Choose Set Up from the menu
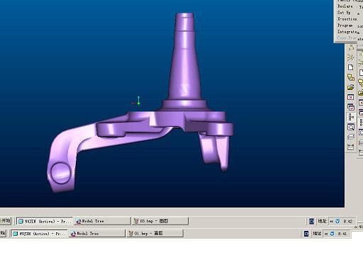This screenshot has width=363, height=272. click(x=344, y=13)
